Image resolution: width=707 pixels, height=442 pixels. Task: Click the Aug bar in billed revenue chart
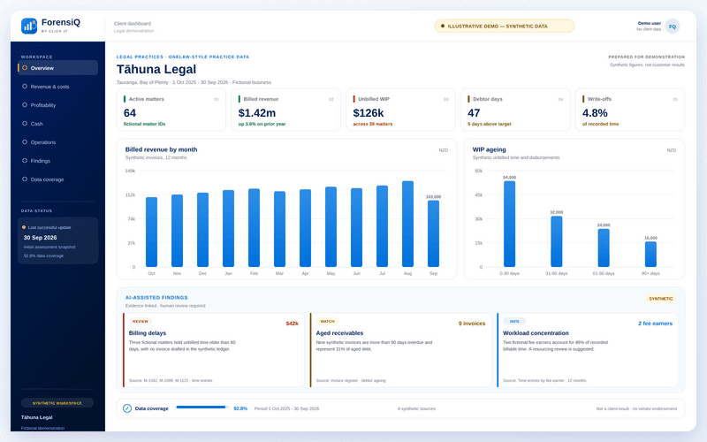click(407, 224)
